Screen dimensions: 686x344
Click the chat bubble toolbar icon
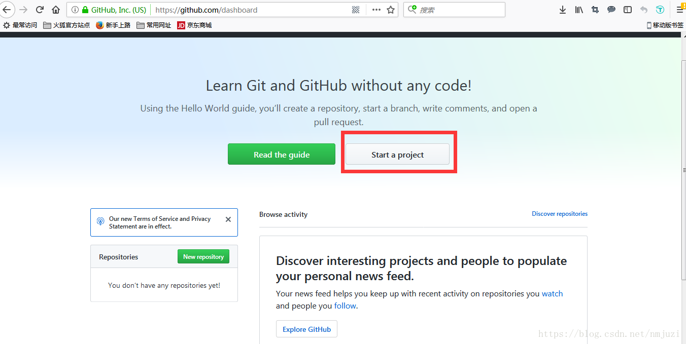[x=611, y=10]
